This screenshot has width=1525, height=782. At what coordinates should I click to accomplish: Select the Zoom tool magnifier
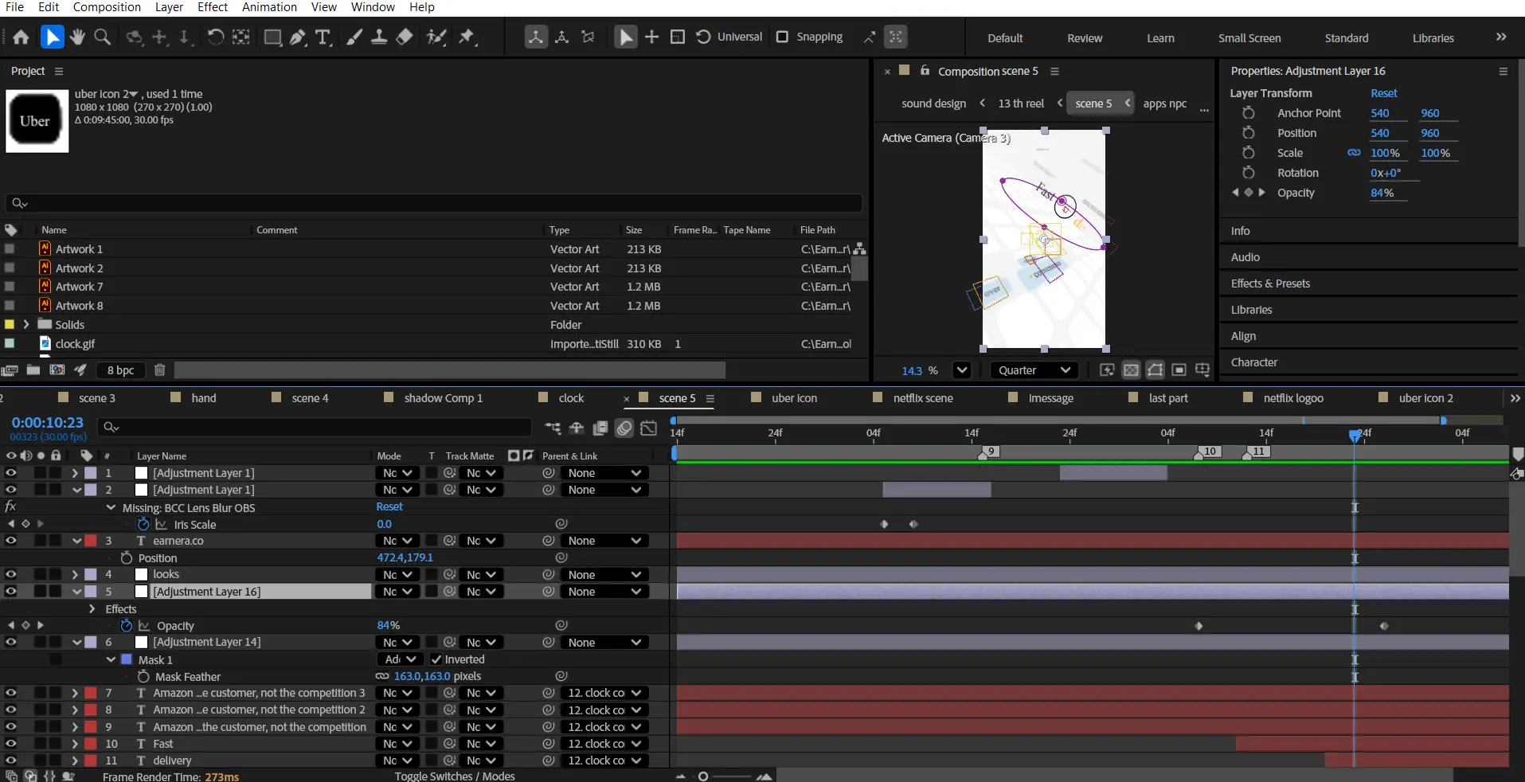click(103, 37)
